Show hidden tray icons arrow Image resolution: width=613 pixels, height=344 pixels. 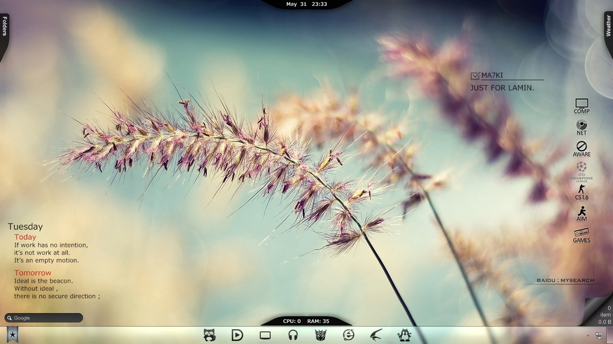pos(588,335)
